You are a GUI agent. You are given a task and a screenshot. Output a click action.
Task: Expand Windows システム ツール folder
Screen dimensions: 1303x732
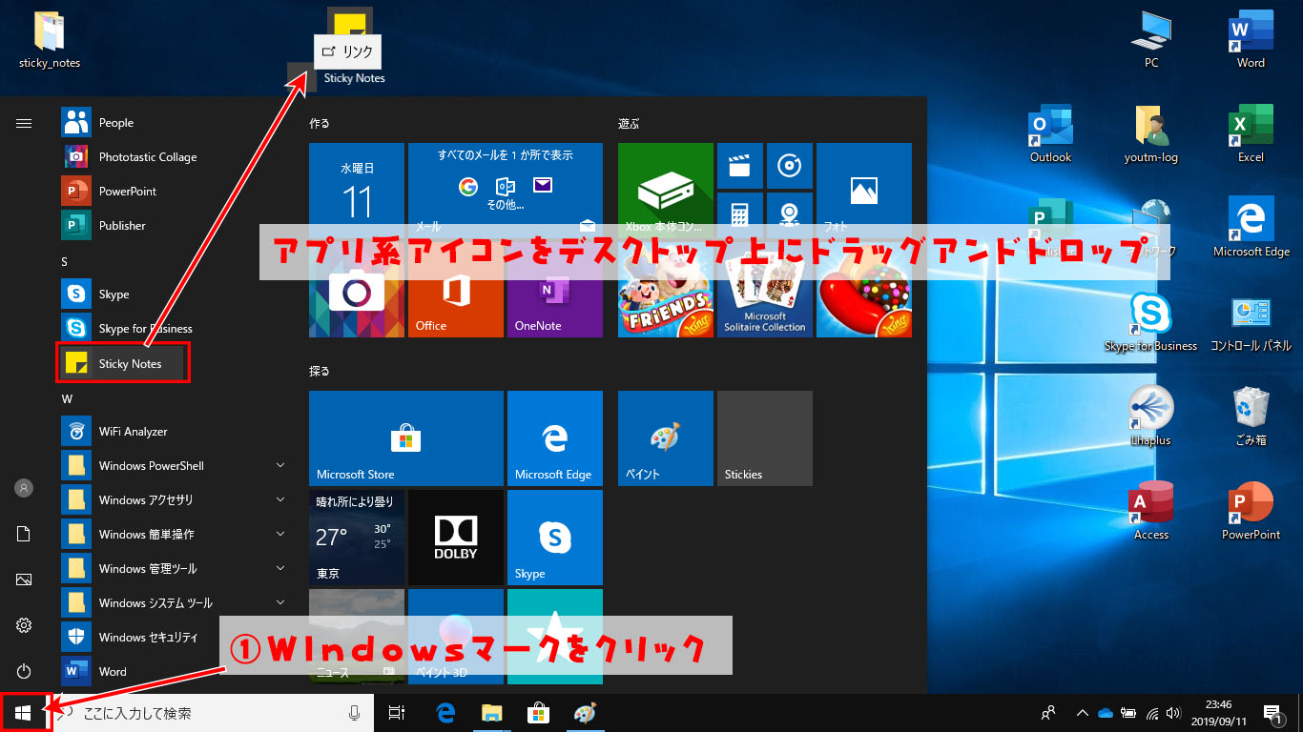click(175, 603)
